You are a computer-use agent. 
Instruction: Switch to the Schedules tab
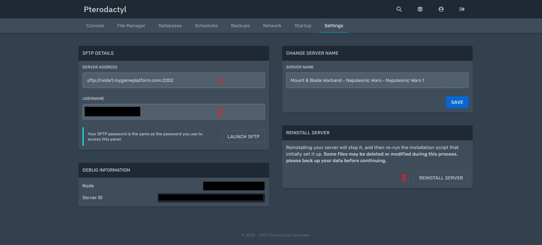click(x=206, y=26)
